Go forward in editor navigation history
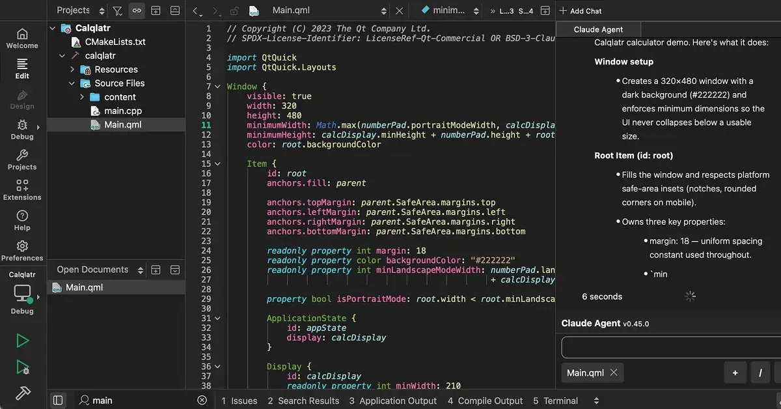The width and height of the screenshot is (781, 409). (217, 10)
